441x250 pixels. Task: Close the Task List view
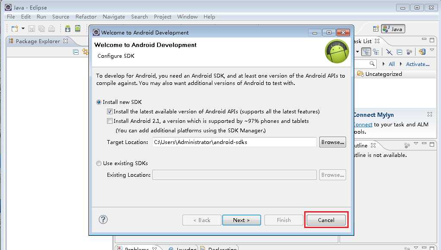coord(377,41)
